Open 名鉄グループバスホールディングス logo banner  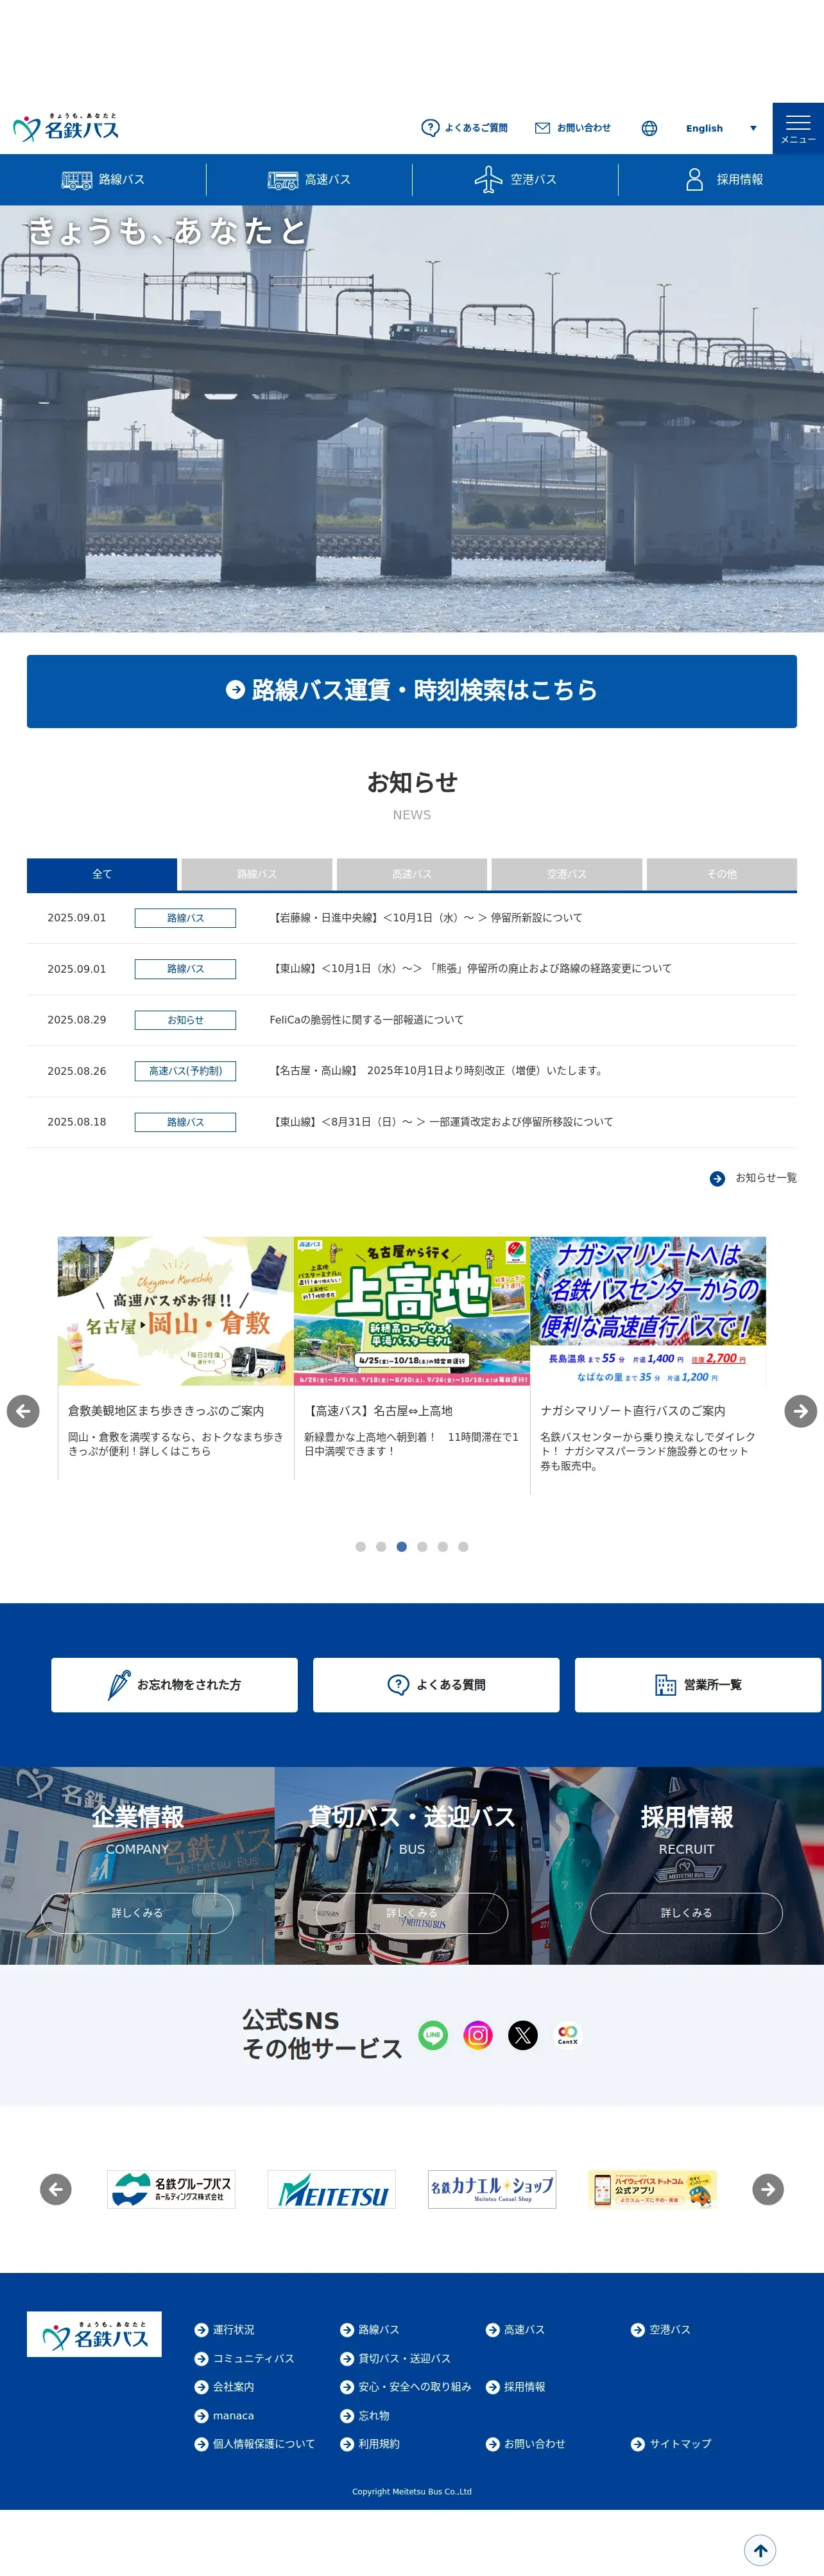click(171, 2189)
